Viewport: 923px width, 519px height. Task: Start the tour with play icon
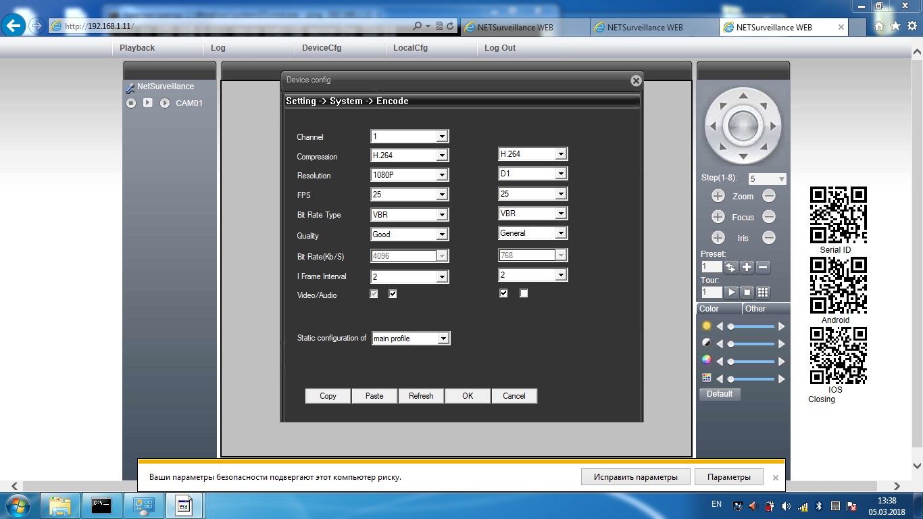click(731, 293)
